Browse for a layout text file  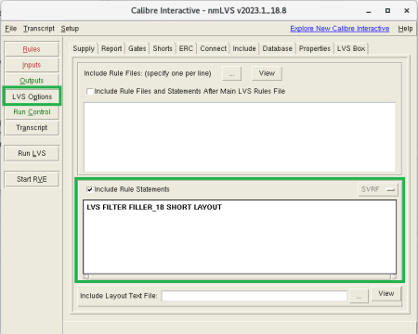pyautogui.click(x=359, y=296)
